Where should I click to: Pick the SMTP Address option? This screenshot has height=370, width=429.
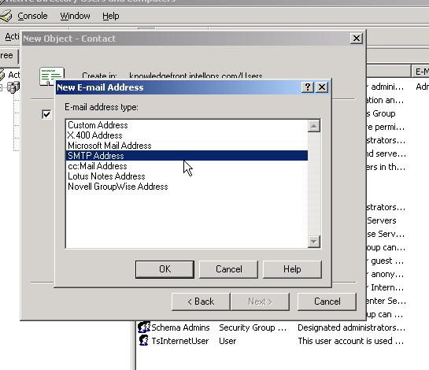pyautogui.click(x=187, y=155)
